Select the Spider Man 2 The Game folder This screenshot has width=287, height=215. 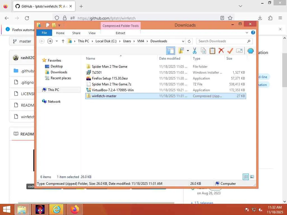[165, 67]
